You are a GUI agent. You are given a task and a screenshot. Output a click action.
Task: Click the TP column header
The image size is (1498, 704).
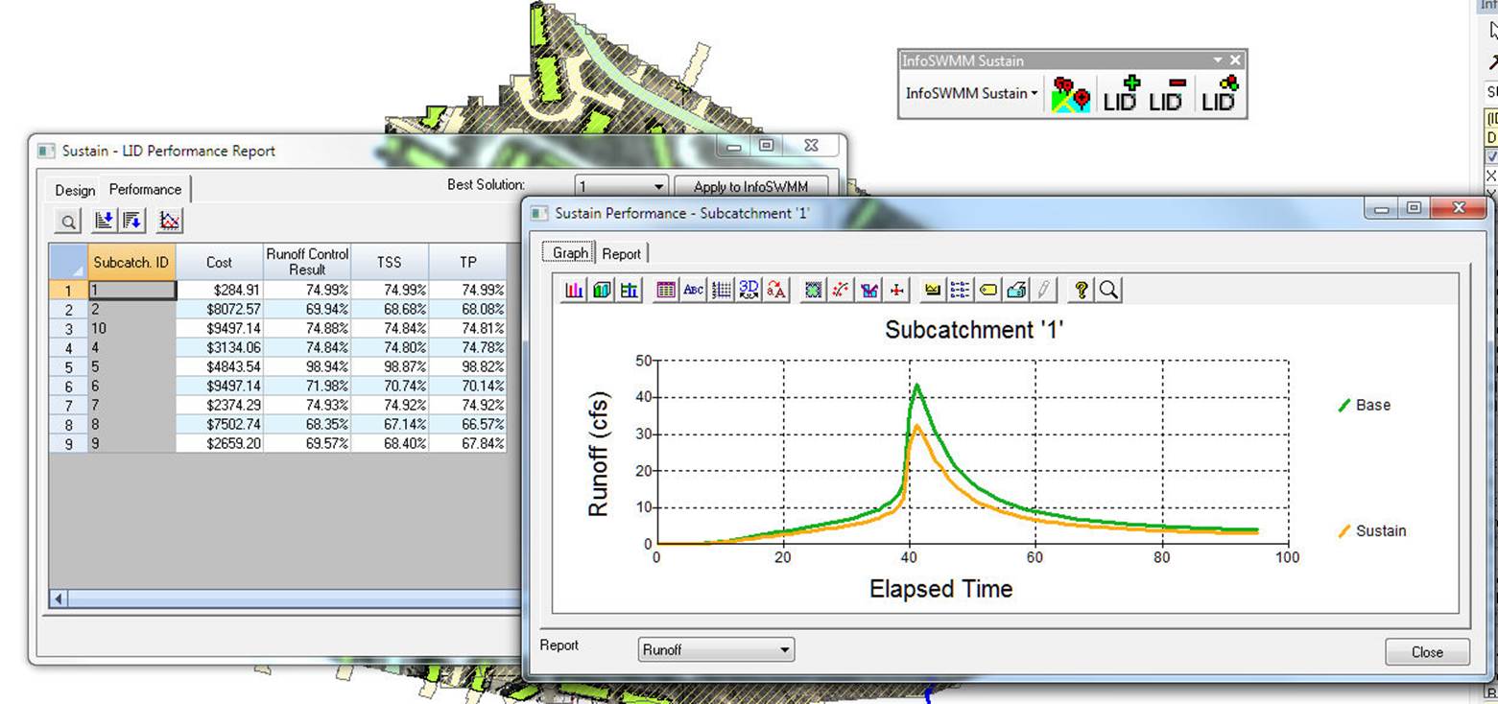(467, 262)
